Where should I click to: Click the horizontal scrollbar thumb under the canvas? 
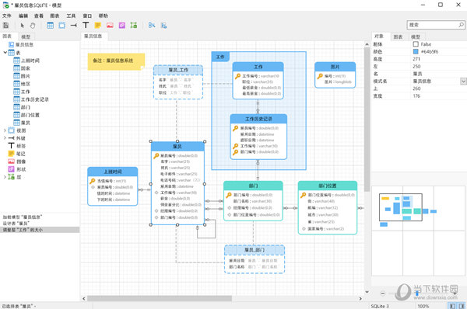click(160, 298)
